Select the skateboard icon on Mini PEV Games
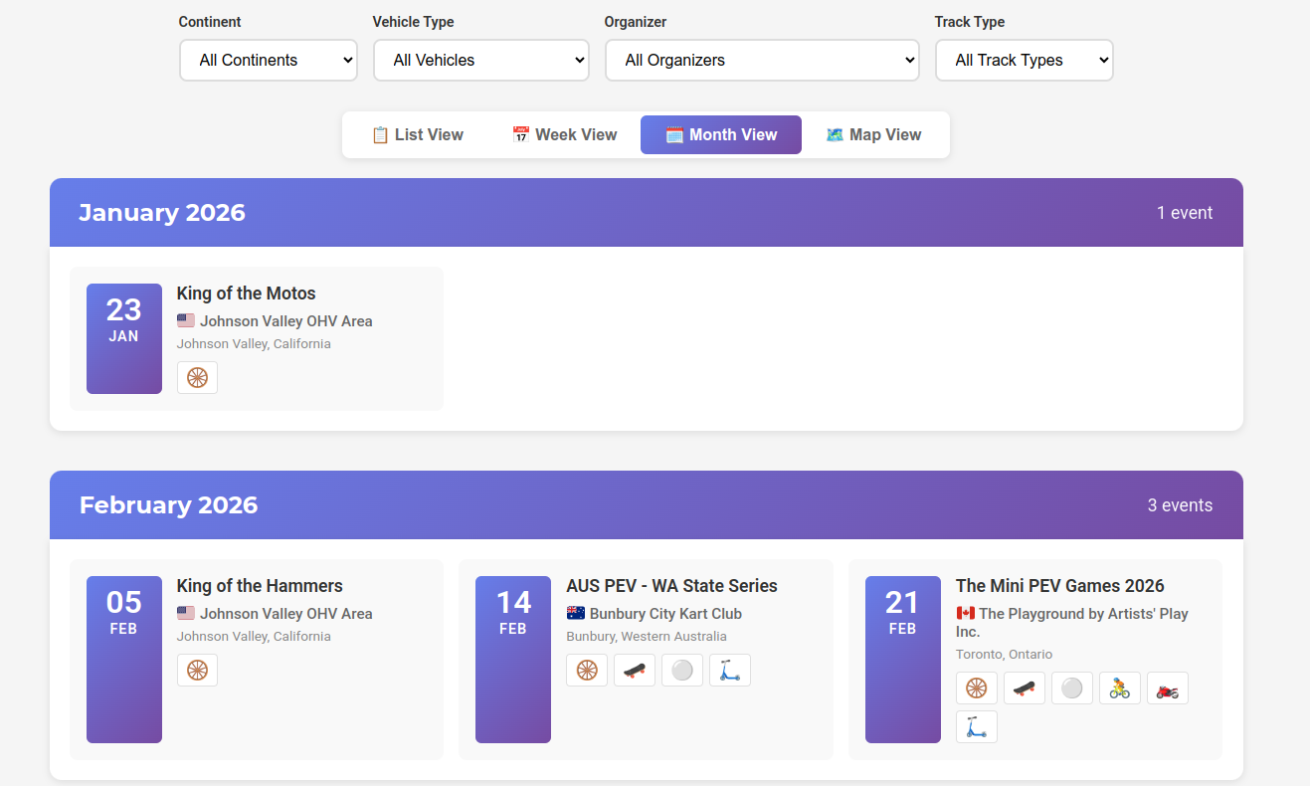 click(1025, 688)
